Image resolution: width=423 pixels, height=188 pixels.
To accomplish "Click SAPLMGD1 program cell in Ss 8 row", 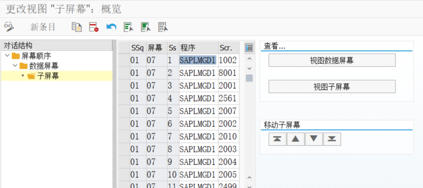I will (x=199, y=149).
